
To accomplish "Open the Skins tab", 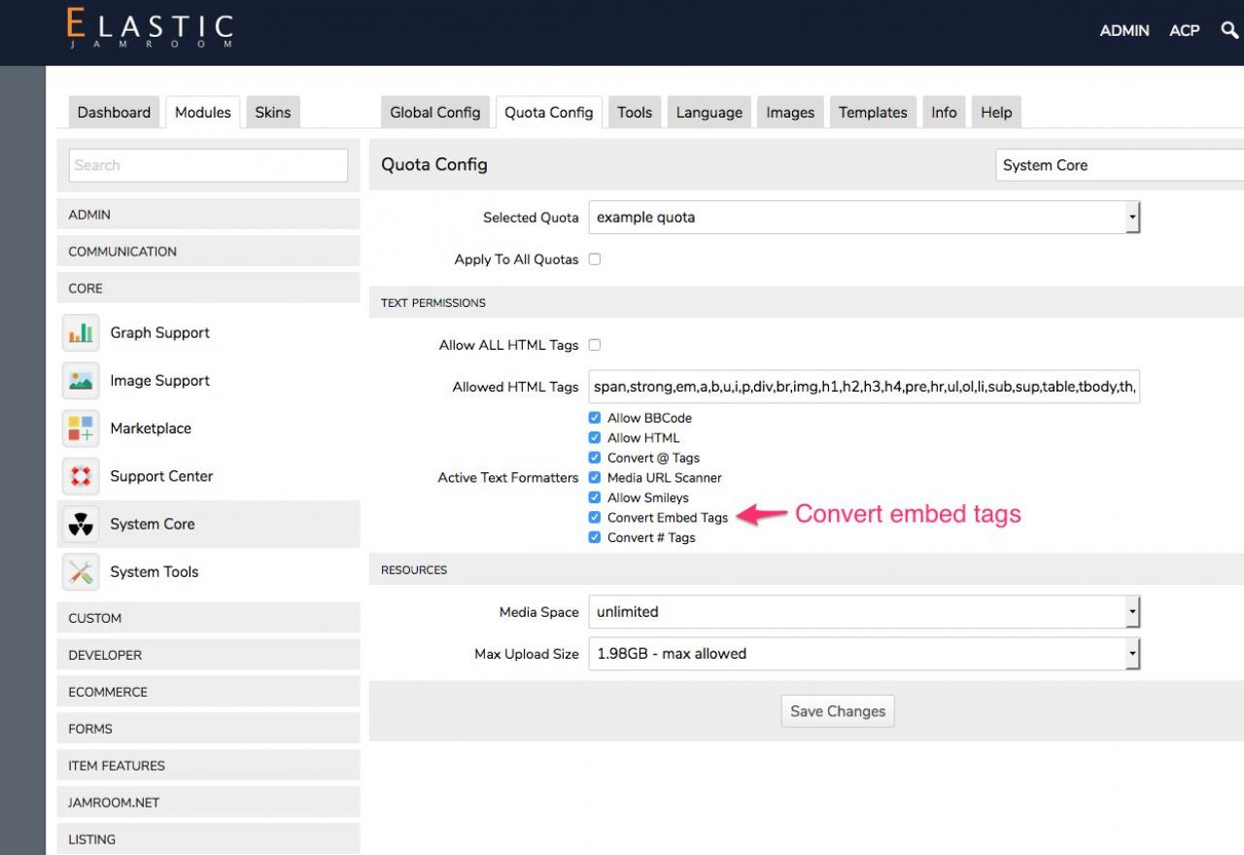I will (272, 113).
